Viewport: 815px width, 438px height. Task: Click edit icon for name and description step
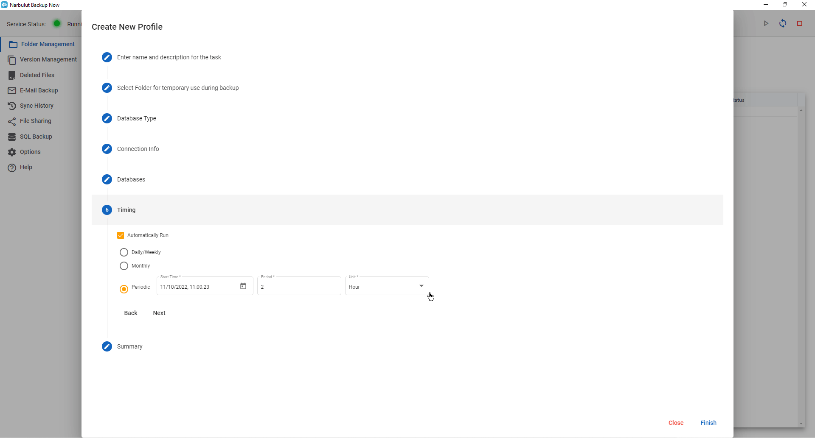[x=107, y=57]
